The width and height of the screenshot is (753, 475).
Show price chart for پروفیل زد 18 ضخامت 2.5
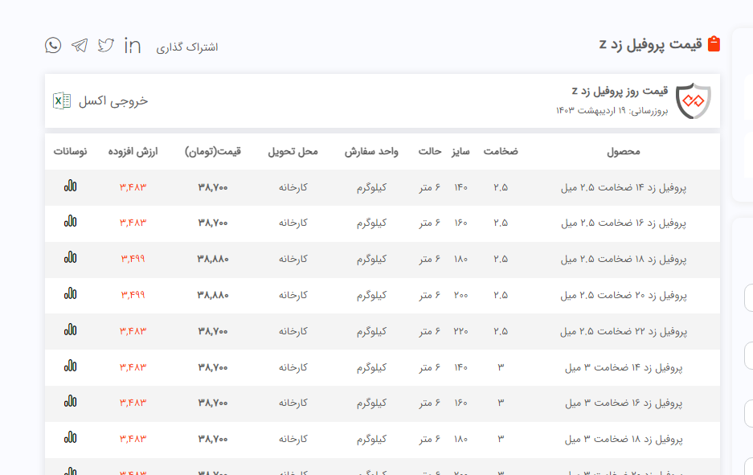pyautogui.click(x=71, y=258)
